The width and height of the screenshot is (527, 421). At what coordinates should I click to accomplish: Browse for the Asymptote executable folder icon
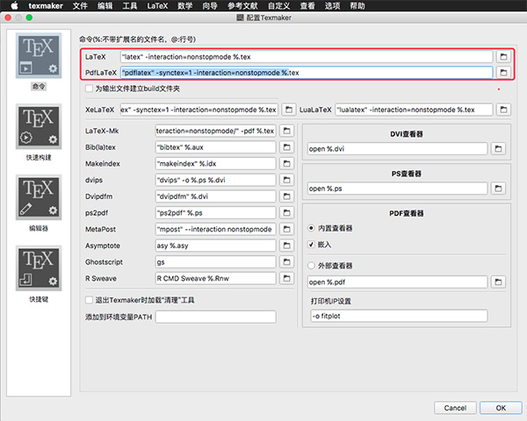click(286, 246)
